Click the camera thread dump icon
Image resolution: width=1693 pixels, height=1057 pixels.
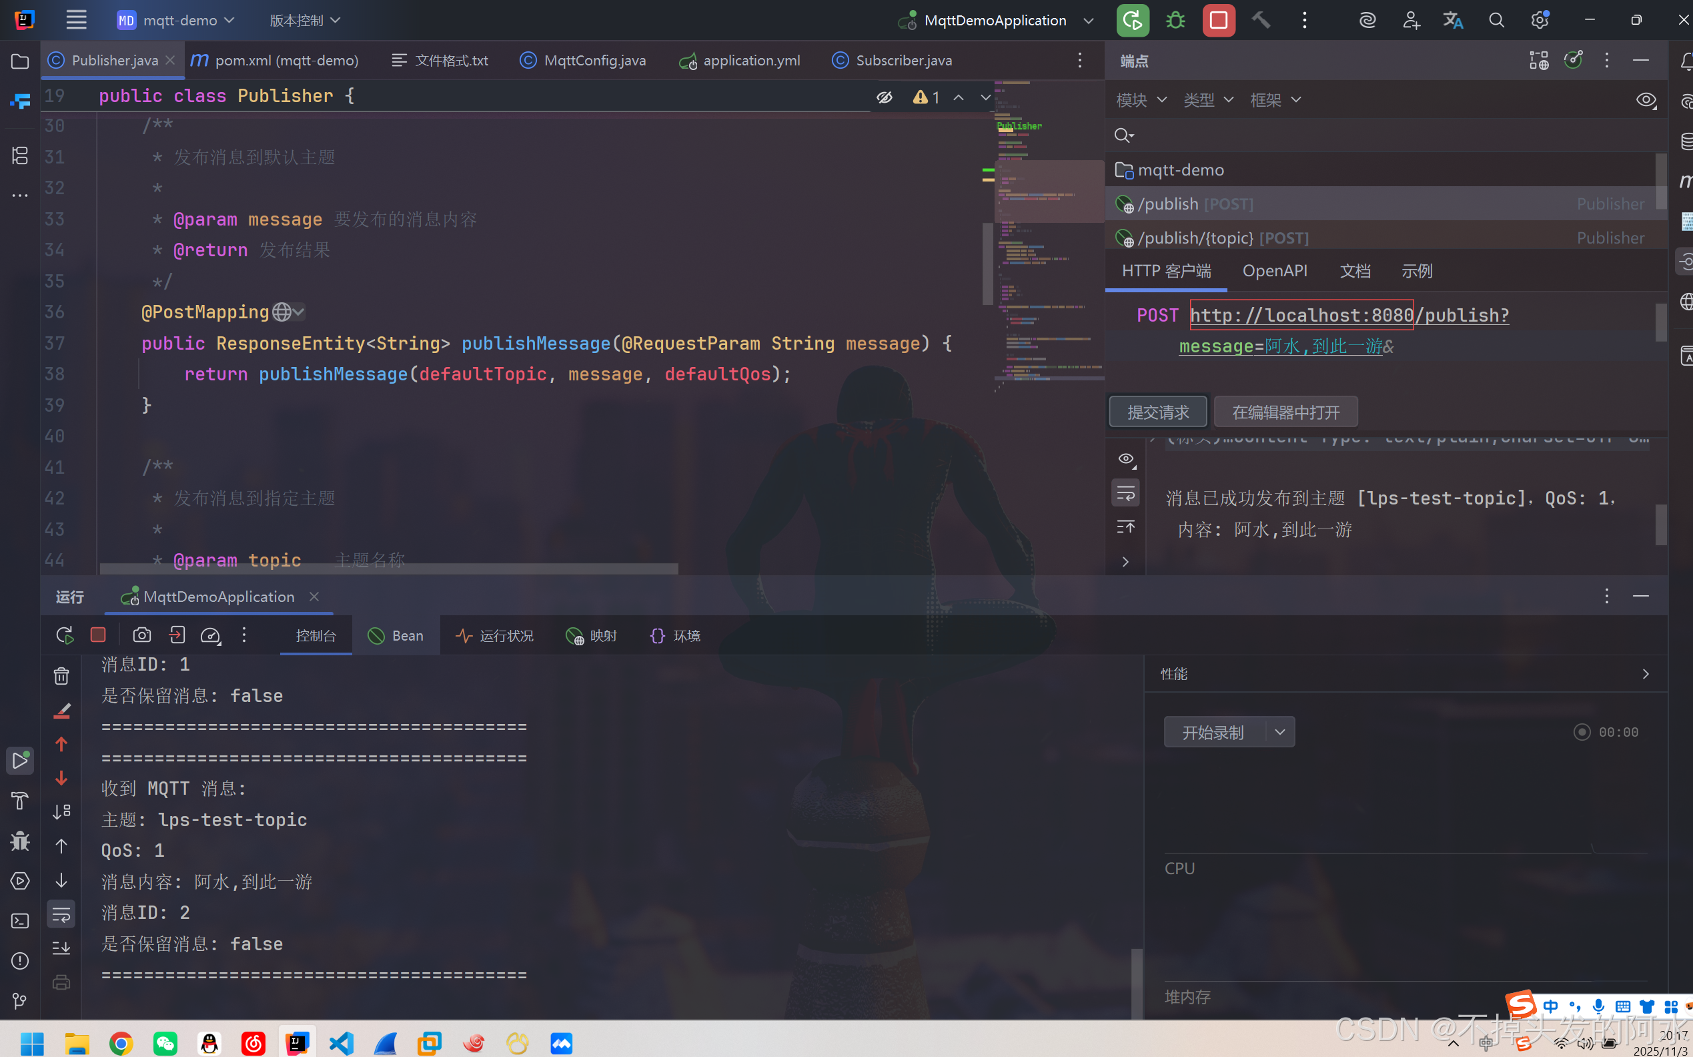click(142, 635)
